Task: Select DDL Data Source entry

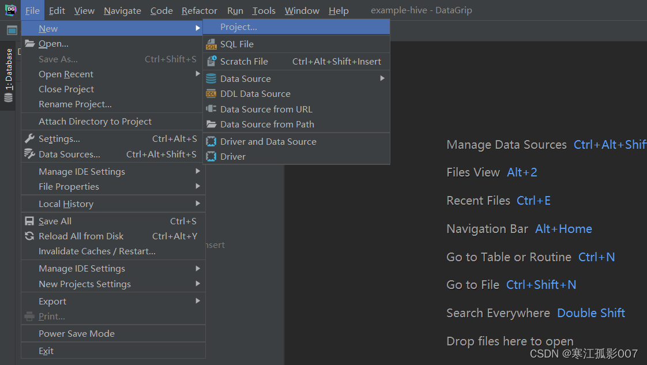Action: point(296,93)
